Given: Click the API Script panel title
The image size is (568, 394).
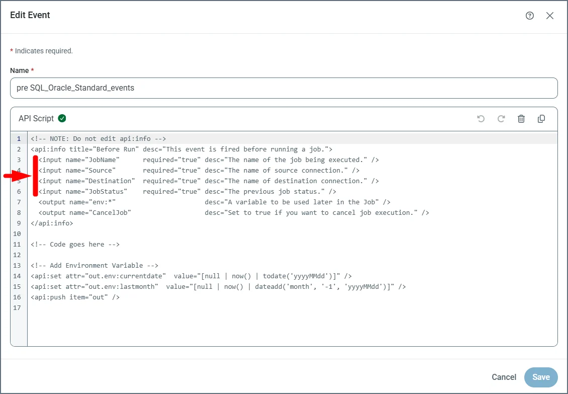Looking at the screenshot, I should tap(36, 118).
